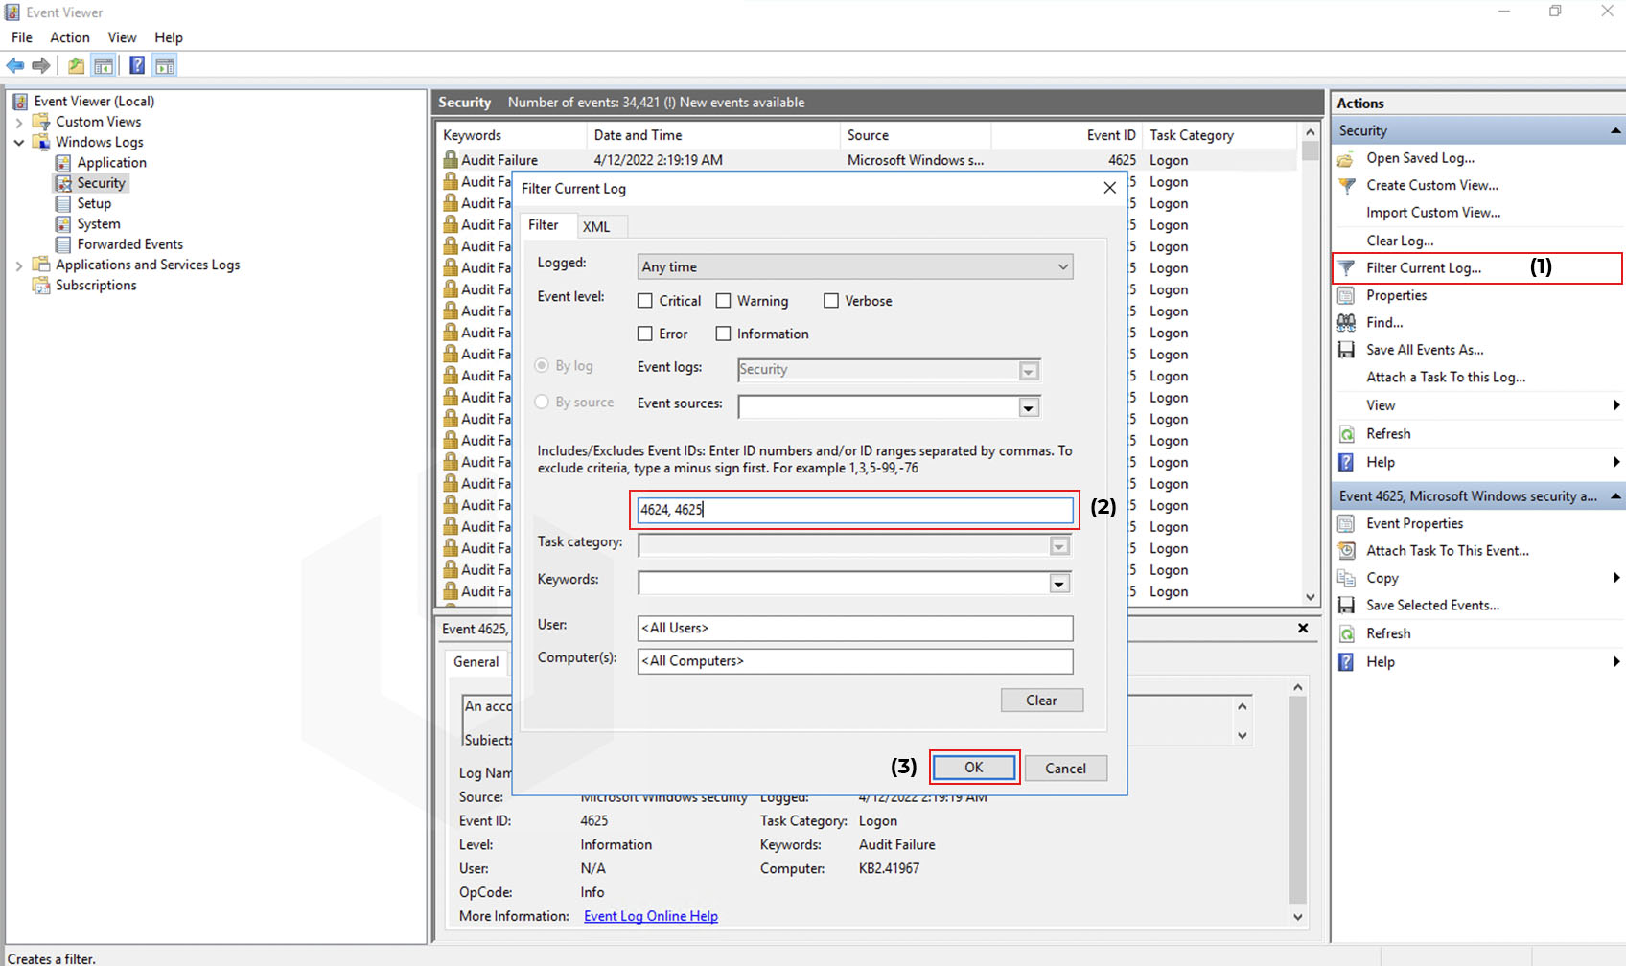The height and width of the screenshot is (966, 1626).
Task: Expand the Custom Views tree node
Action: pyautogui.click(x=18, y=122)
